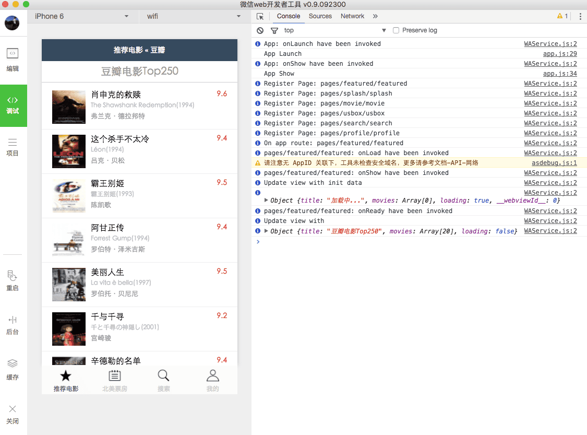Click the 推荐电影 « 豆瓣 navigation title
This screenshot has height=435, width=587.
pos(139,50)
